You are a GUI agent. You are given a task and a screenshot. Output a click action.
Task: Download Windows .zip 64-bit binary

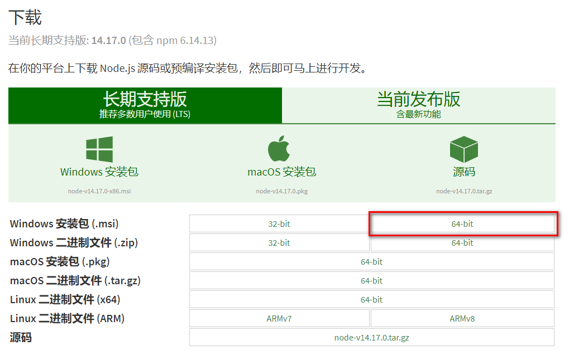point(462,242)
